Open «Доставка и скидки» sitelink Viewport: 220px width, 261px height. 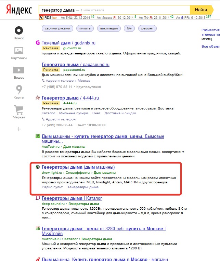click(120, 113)
